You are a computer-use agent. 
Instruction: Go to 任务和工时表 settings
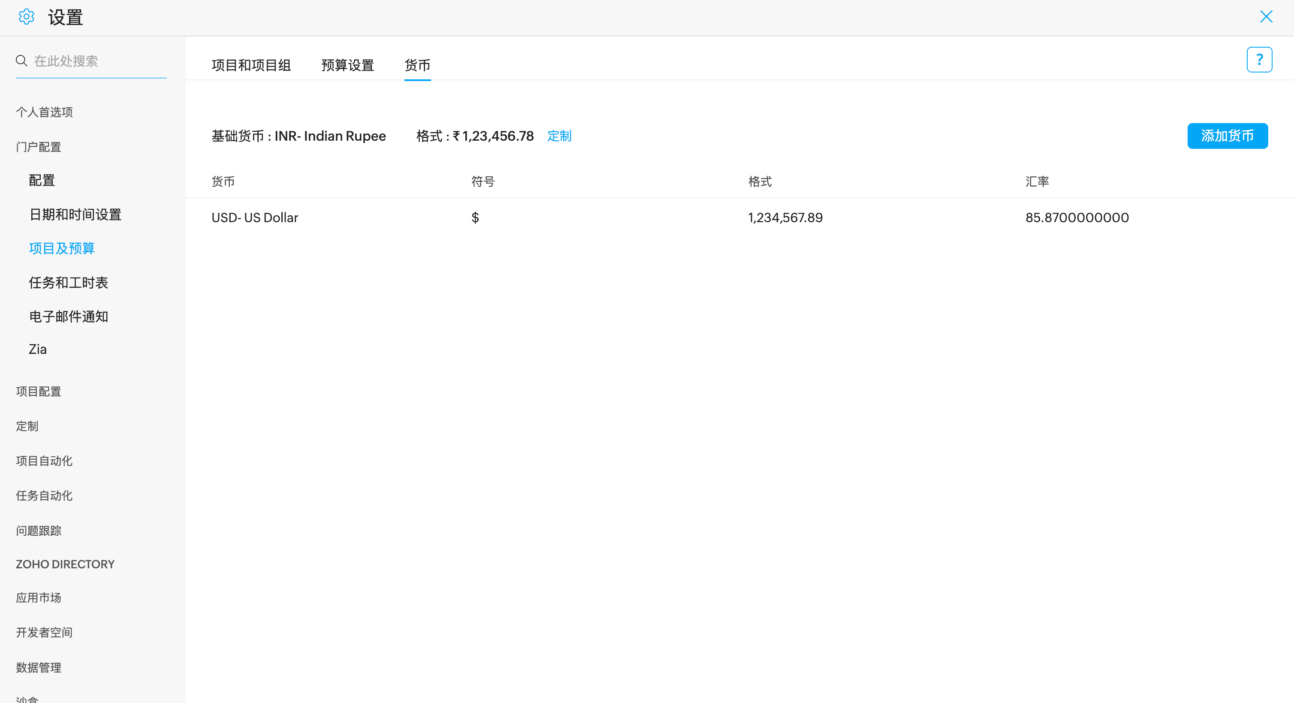[x=68, y=282]
